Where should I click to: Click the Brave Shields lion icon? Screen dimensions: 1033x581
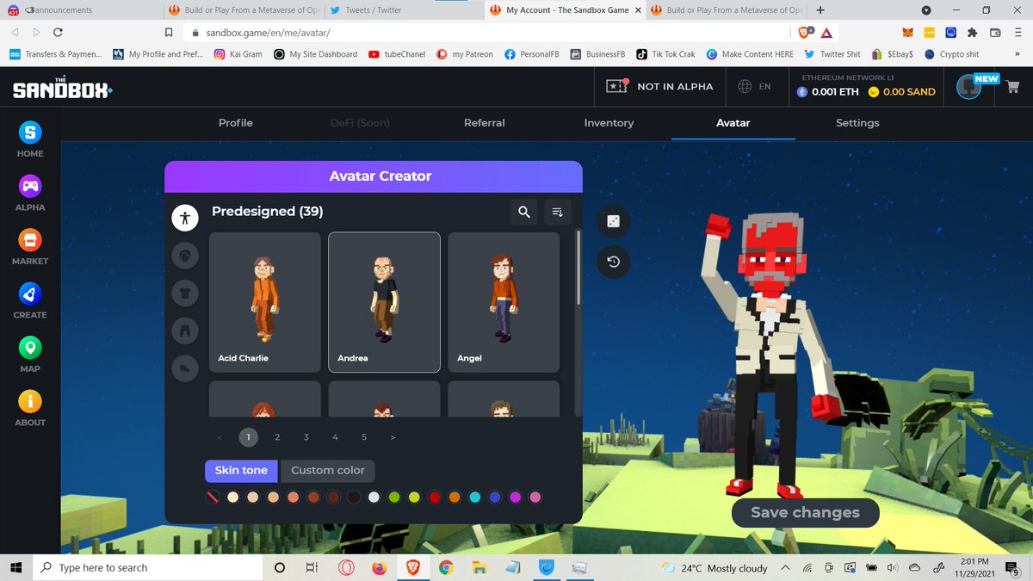806,32
